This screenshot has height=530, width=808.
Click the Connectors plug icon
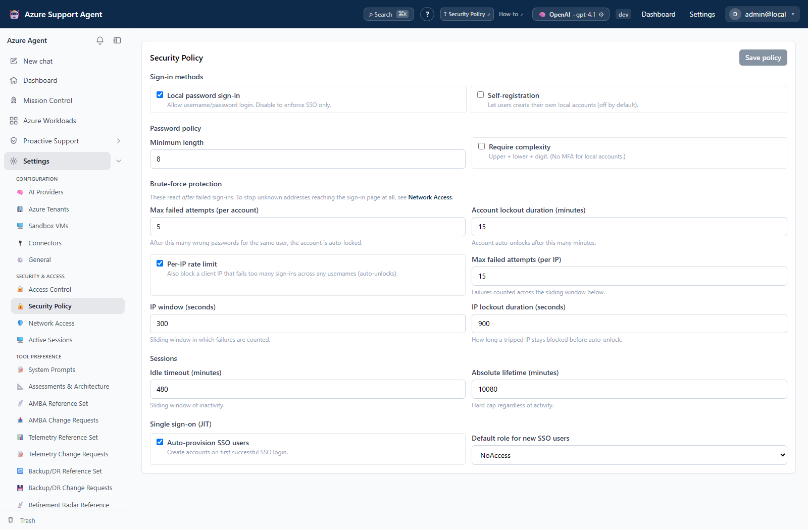20,243
